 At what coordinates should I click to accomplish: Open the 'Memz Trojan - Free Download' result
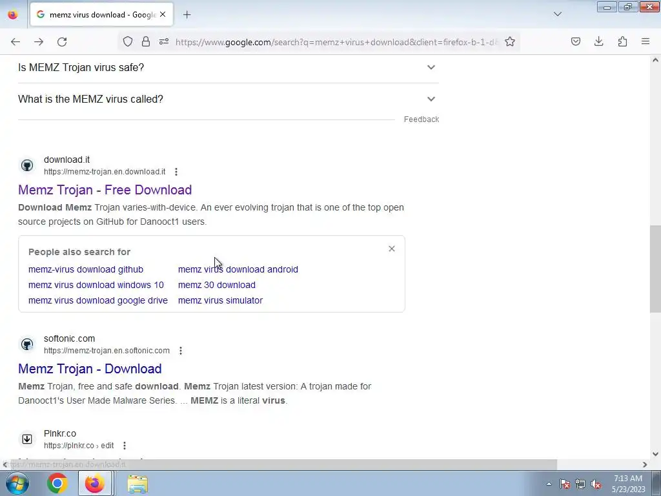(105, 190)
